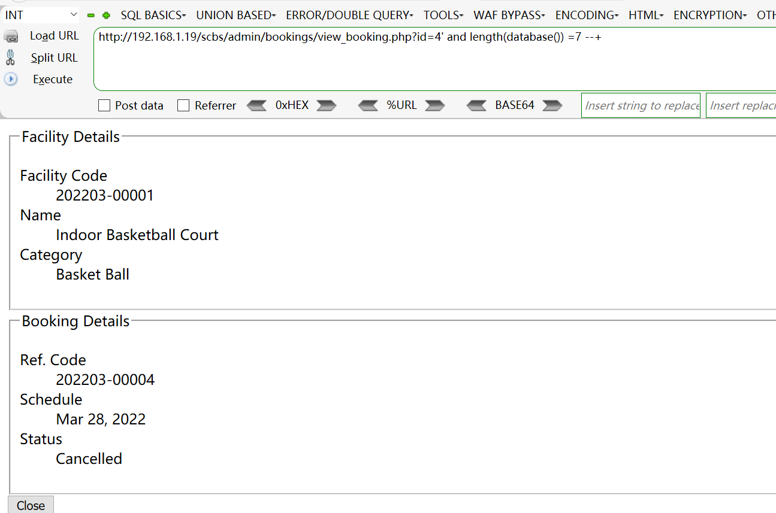Image resolution: width=776 pixels, height=513 pixels.
Task: Click the right arrow after %URL
Action: pyautogui.click(x=435, y=105)
